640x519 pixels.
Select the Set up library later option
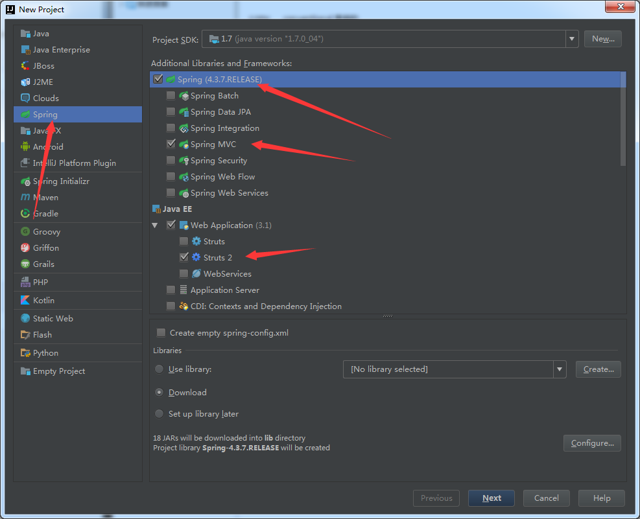click(x=160, y=413)
